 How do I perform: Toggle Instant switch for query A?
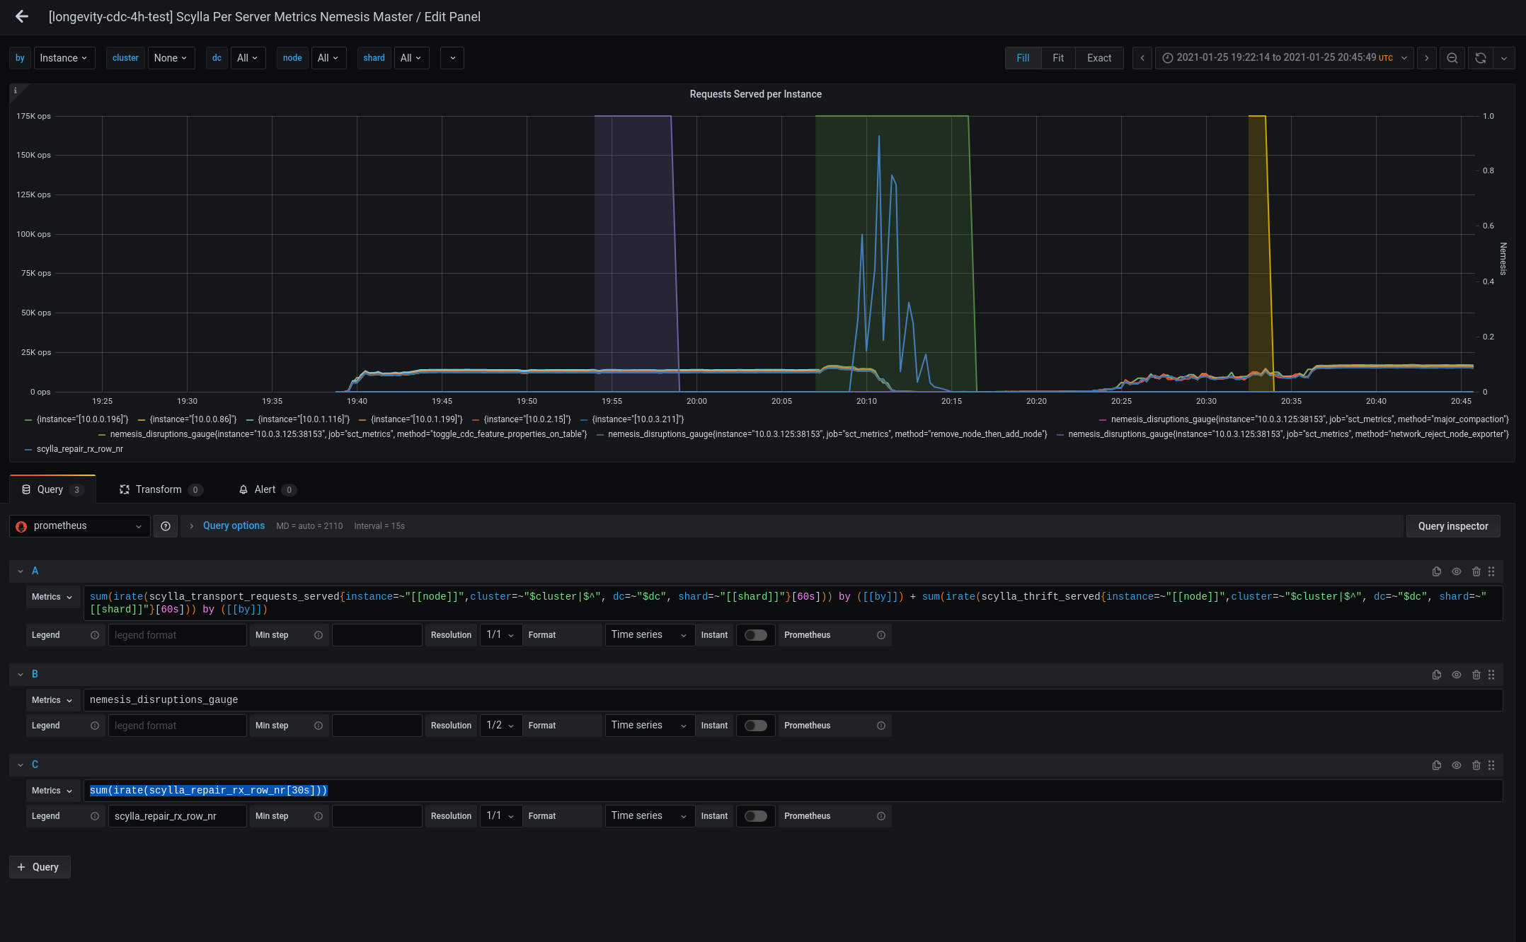point(756,635)
